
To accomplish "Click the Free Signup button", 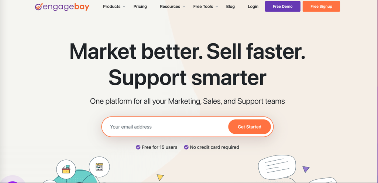I will [x=321, y=7].
